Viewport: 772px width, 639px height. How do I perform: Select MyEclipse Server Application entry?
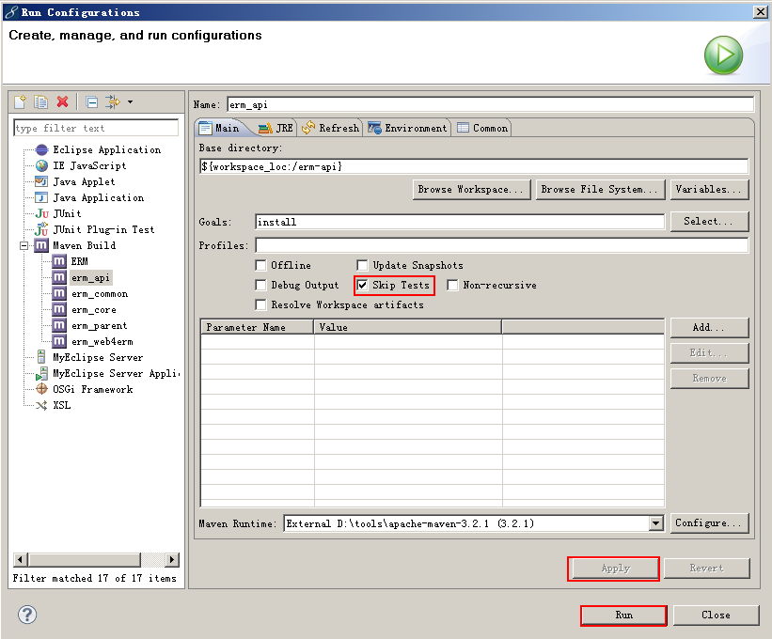(x=116, y=373)
